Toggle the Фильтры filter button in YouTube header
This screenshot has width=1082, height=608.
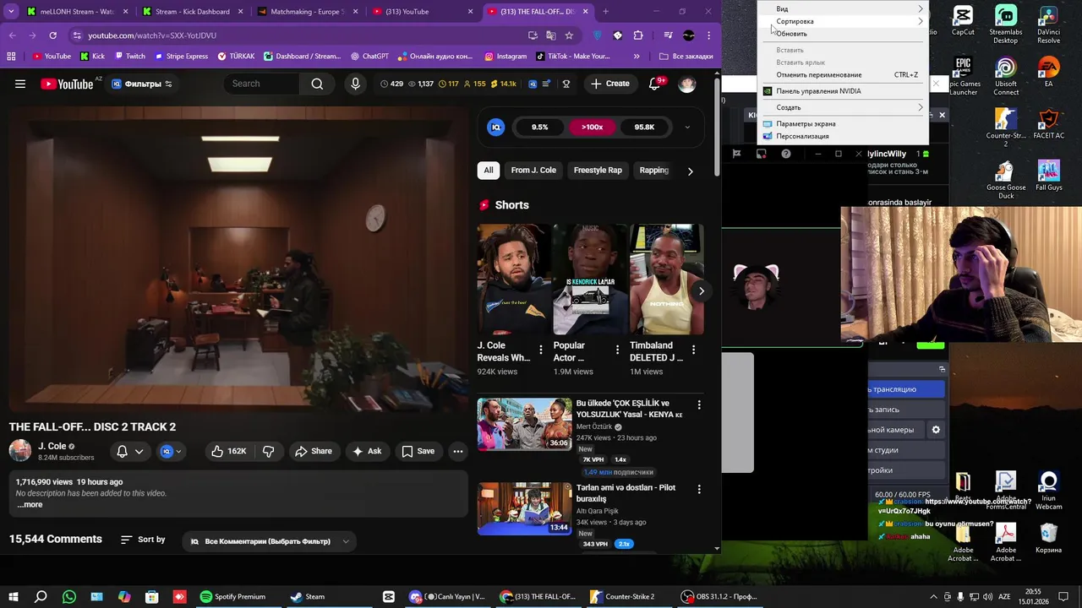click(141, 84)
